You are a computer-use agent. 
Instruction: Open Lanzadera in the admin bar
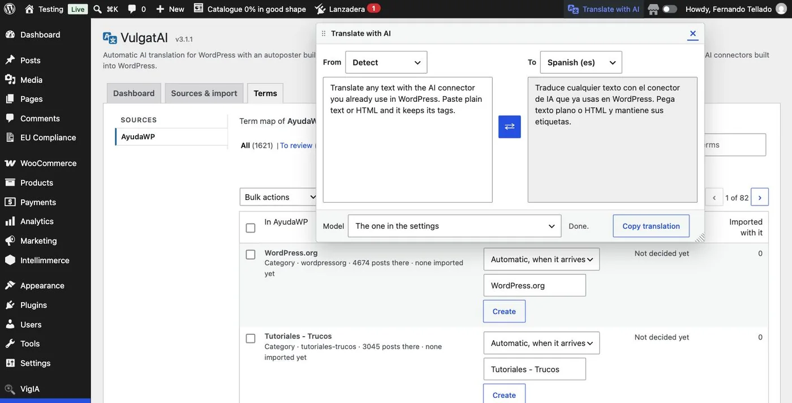click(x=347, y=9)
